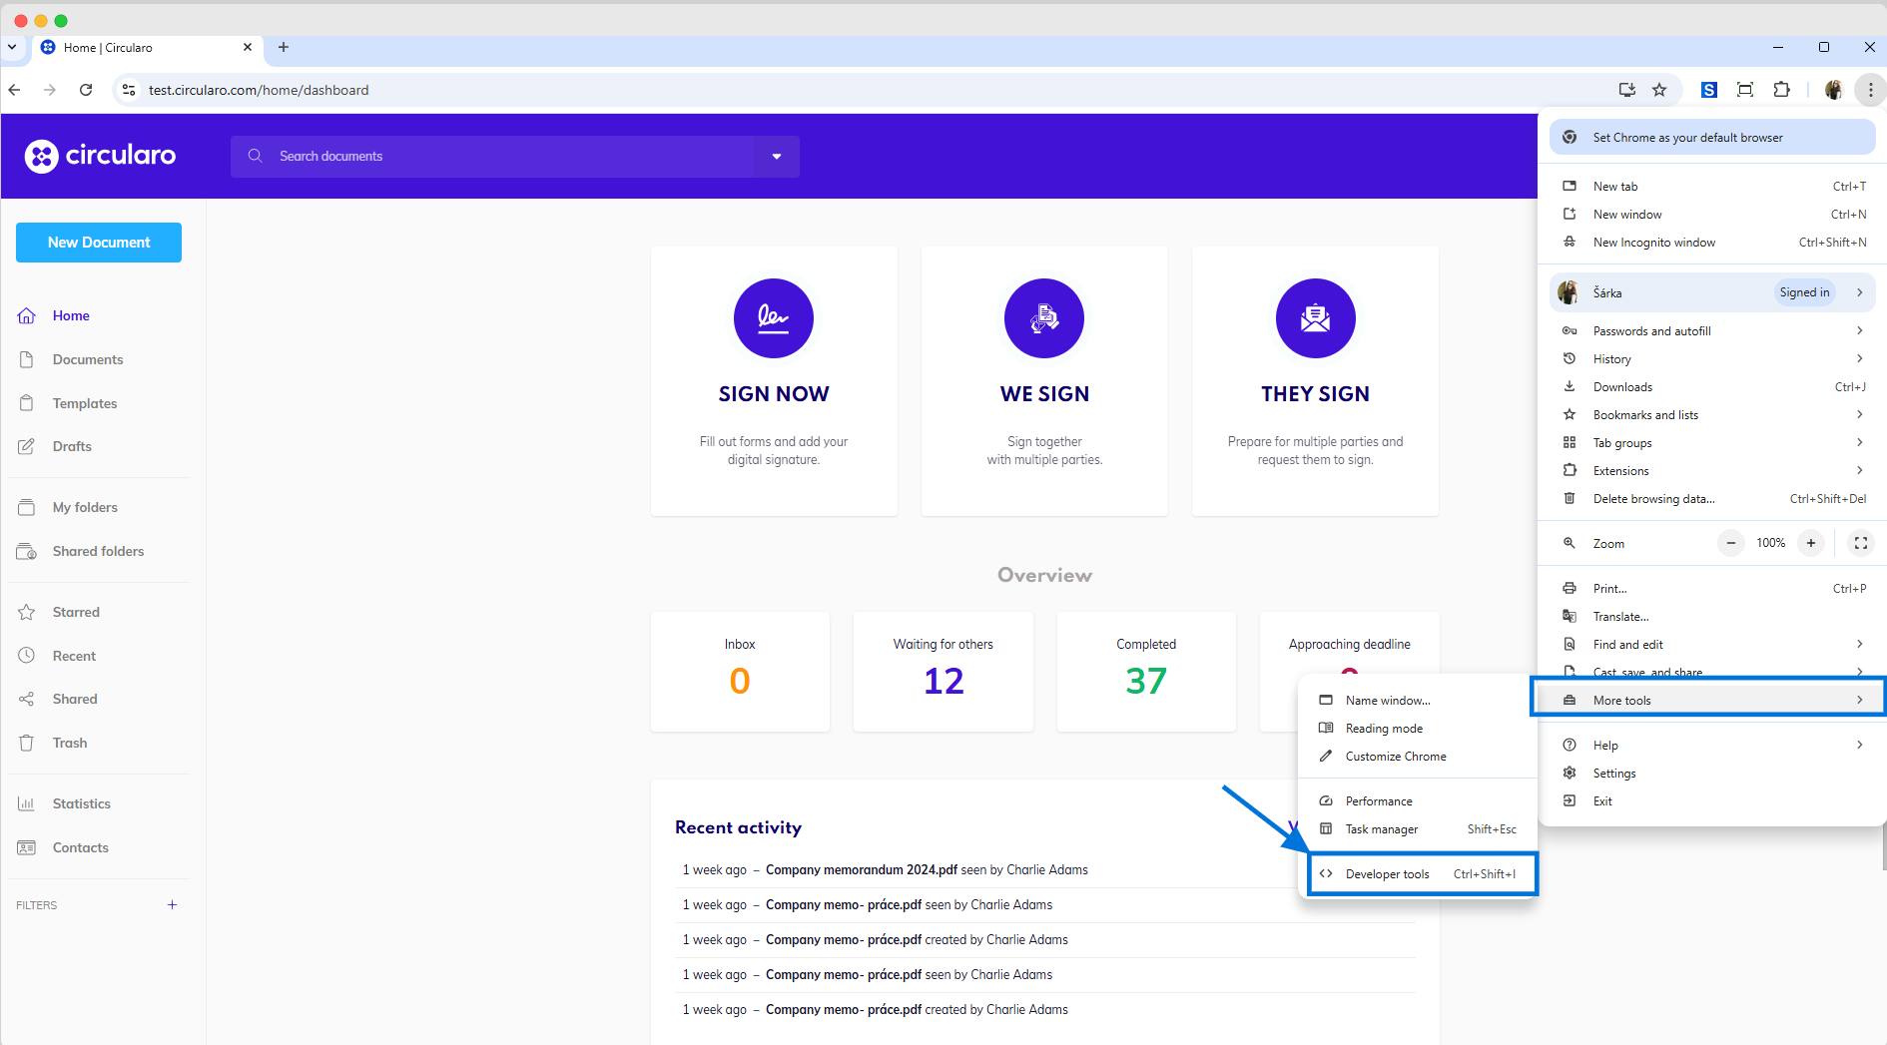This screenshot has width=1887, height=1045.
Task: View the Statistics page
Action: [x=81, y=803]
